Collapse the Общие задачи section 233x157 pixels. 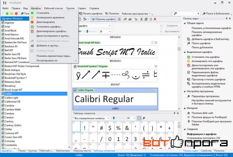pyautogui.click(x=185, y=23)
